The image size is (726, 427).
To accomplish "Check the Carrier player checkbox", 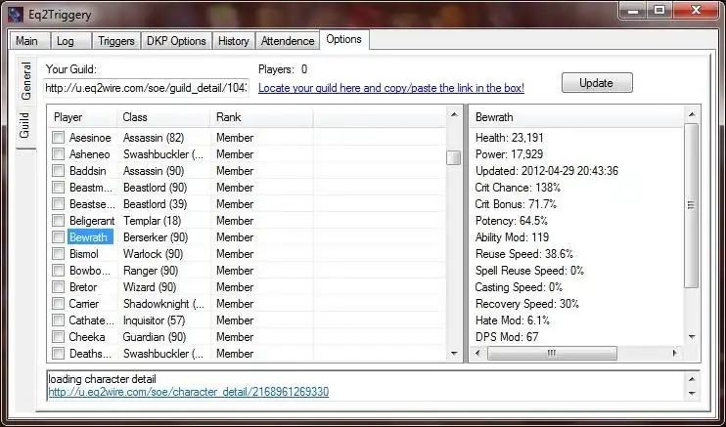I will (x=59, y=304).
